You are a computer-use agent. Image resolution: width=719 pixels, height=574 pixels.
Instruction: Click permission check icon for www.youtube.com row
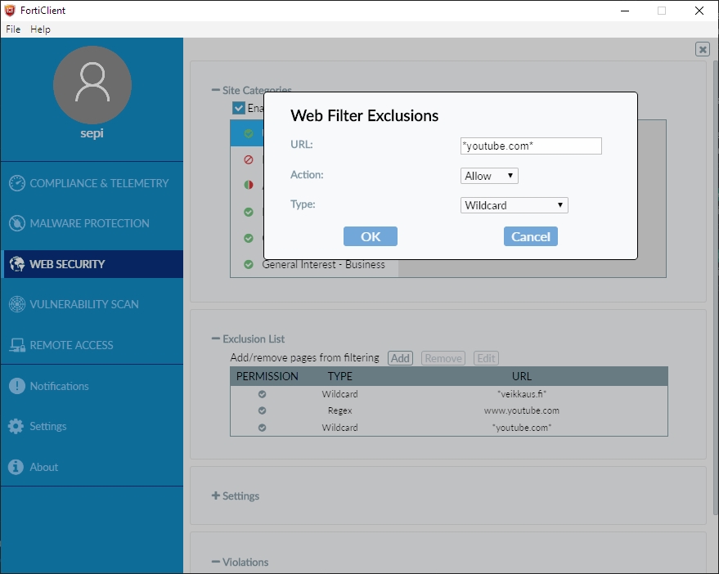263,410
